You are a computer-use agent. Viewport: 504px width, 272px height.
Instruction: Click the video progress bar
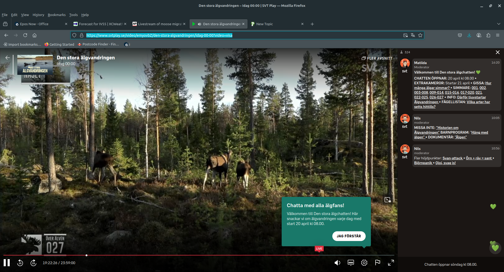tap(184, 255)
